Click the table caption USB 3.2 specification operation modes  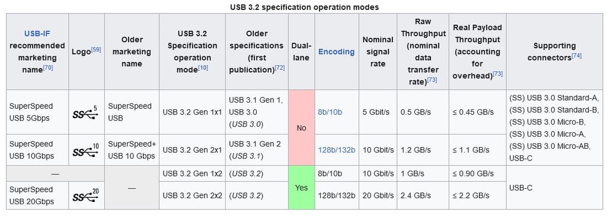click(x=304, y=7)
